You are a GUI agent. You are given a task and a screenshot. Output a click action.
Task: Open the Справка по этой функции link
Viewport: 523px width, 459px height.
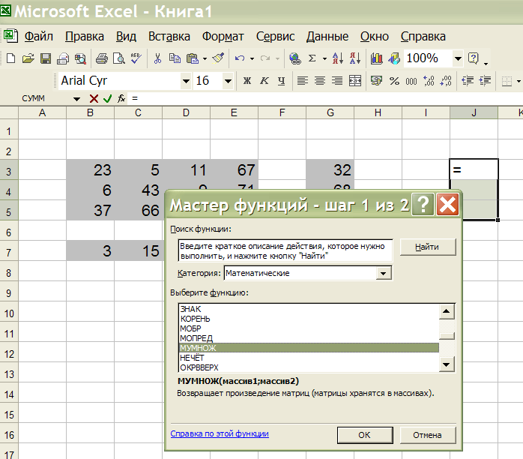tap(220, 433)
